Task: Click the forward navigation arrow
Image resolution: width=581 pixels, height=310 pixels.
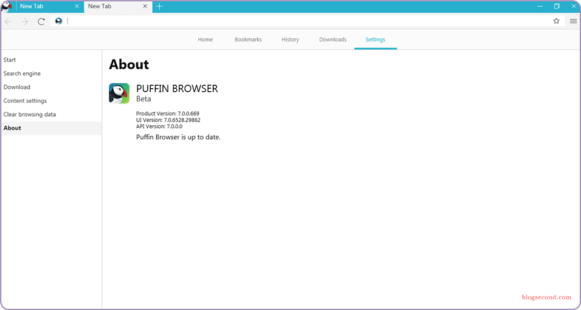Action: pos(25,21)
